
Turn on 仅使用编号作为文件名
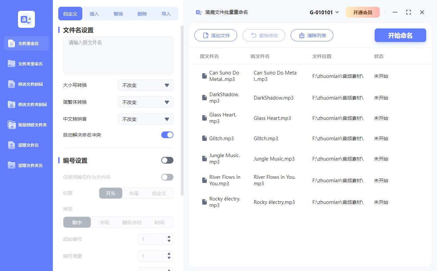click(x=167, y=177)
